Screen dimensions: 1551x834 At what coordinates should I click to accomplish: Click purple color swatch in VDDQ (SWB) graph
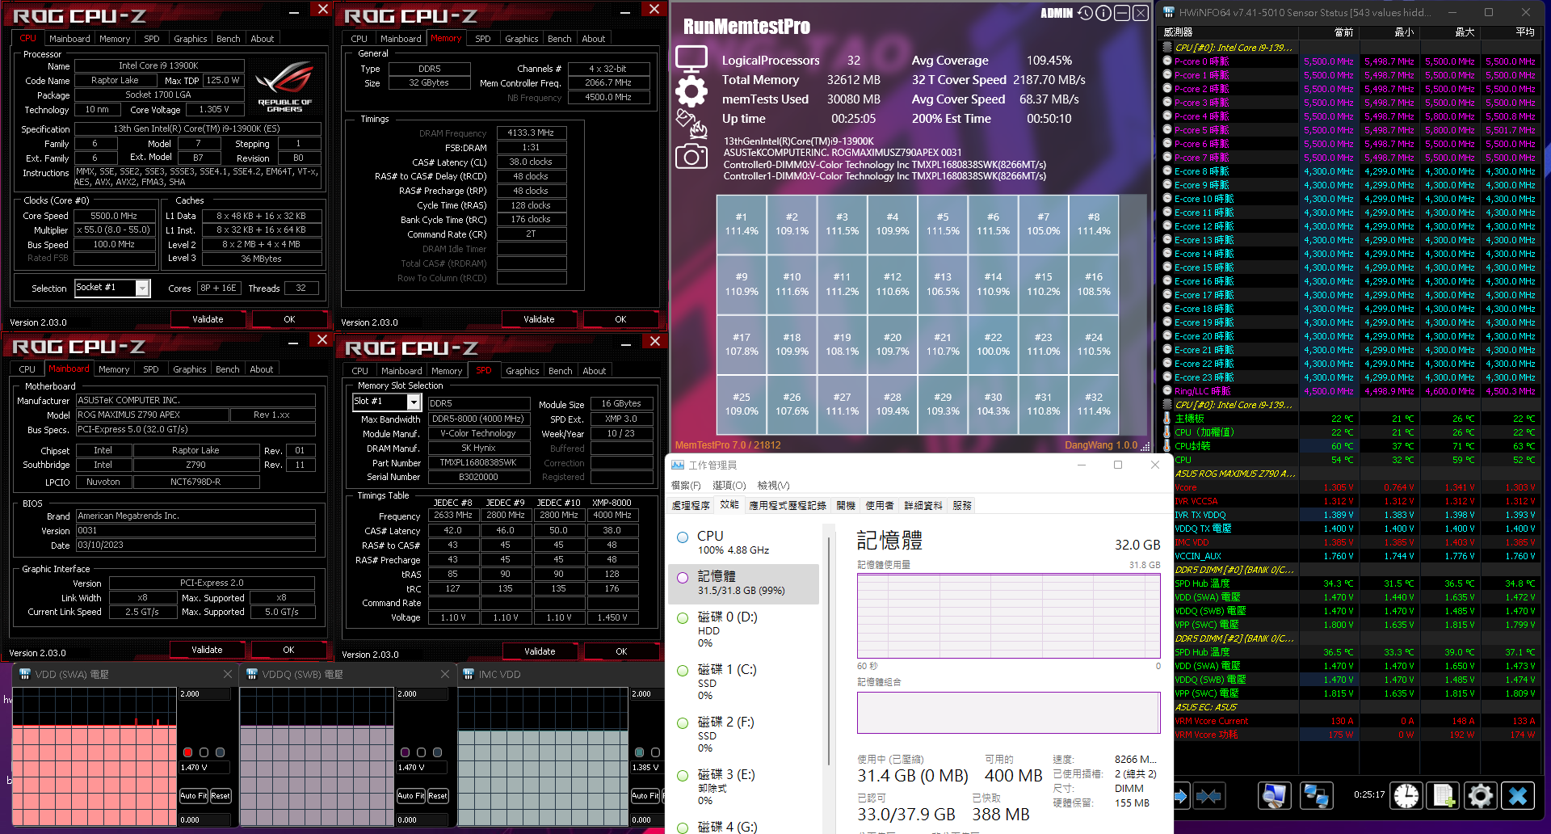pos(406,752)
